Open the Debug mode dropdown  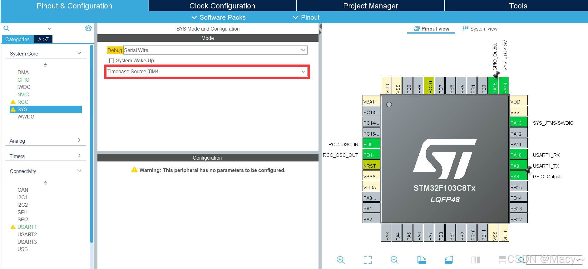pyautogui.click(x=215, y=50)
